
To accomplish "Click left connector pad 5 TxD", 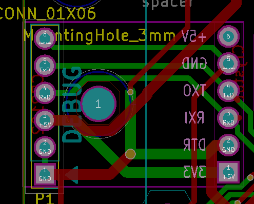I will click(45, 66).
